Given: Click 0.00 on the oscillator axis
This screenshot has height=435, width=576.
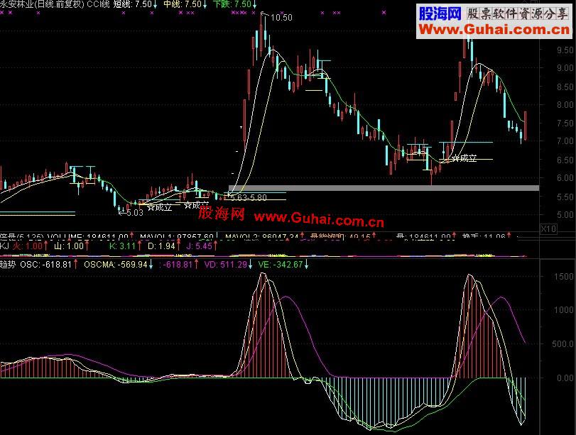Looking at the screenshot, I should pyautogui.click(x=565, y=378).
